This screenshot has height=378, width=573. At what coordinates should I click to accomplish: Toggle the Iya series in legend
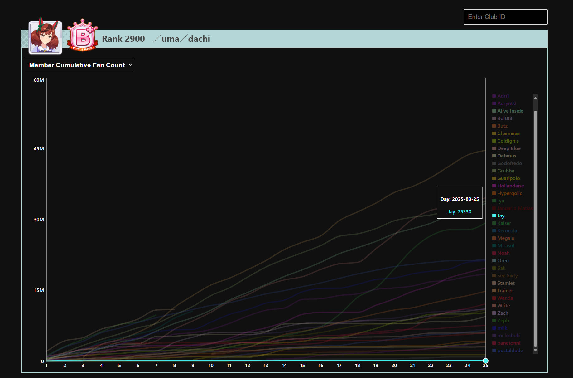tap(498, 201)
